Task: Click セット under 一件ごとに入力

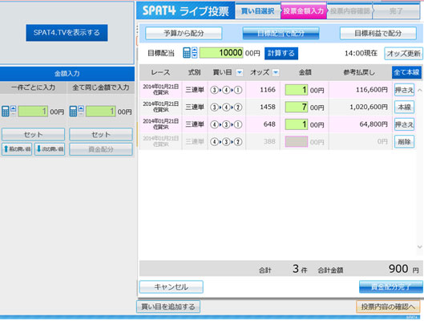Action: click(33, 134)
